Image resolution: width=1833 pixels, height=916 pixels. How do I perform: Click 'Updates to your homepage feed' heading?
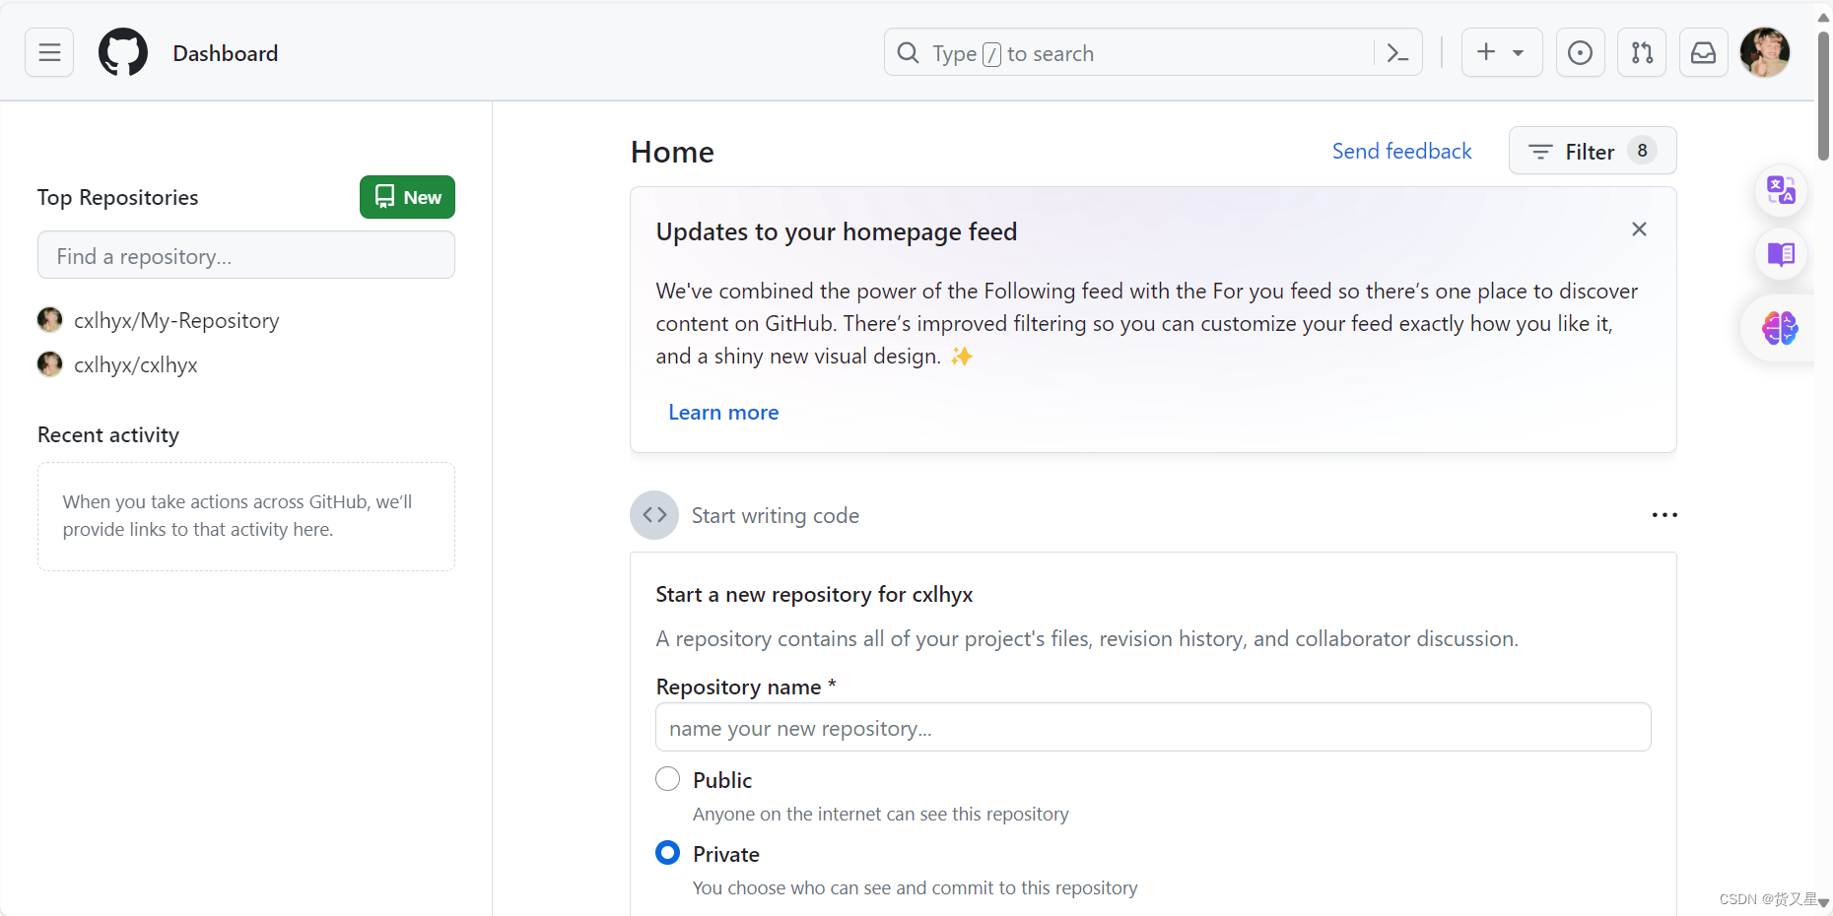pos(837,231)
